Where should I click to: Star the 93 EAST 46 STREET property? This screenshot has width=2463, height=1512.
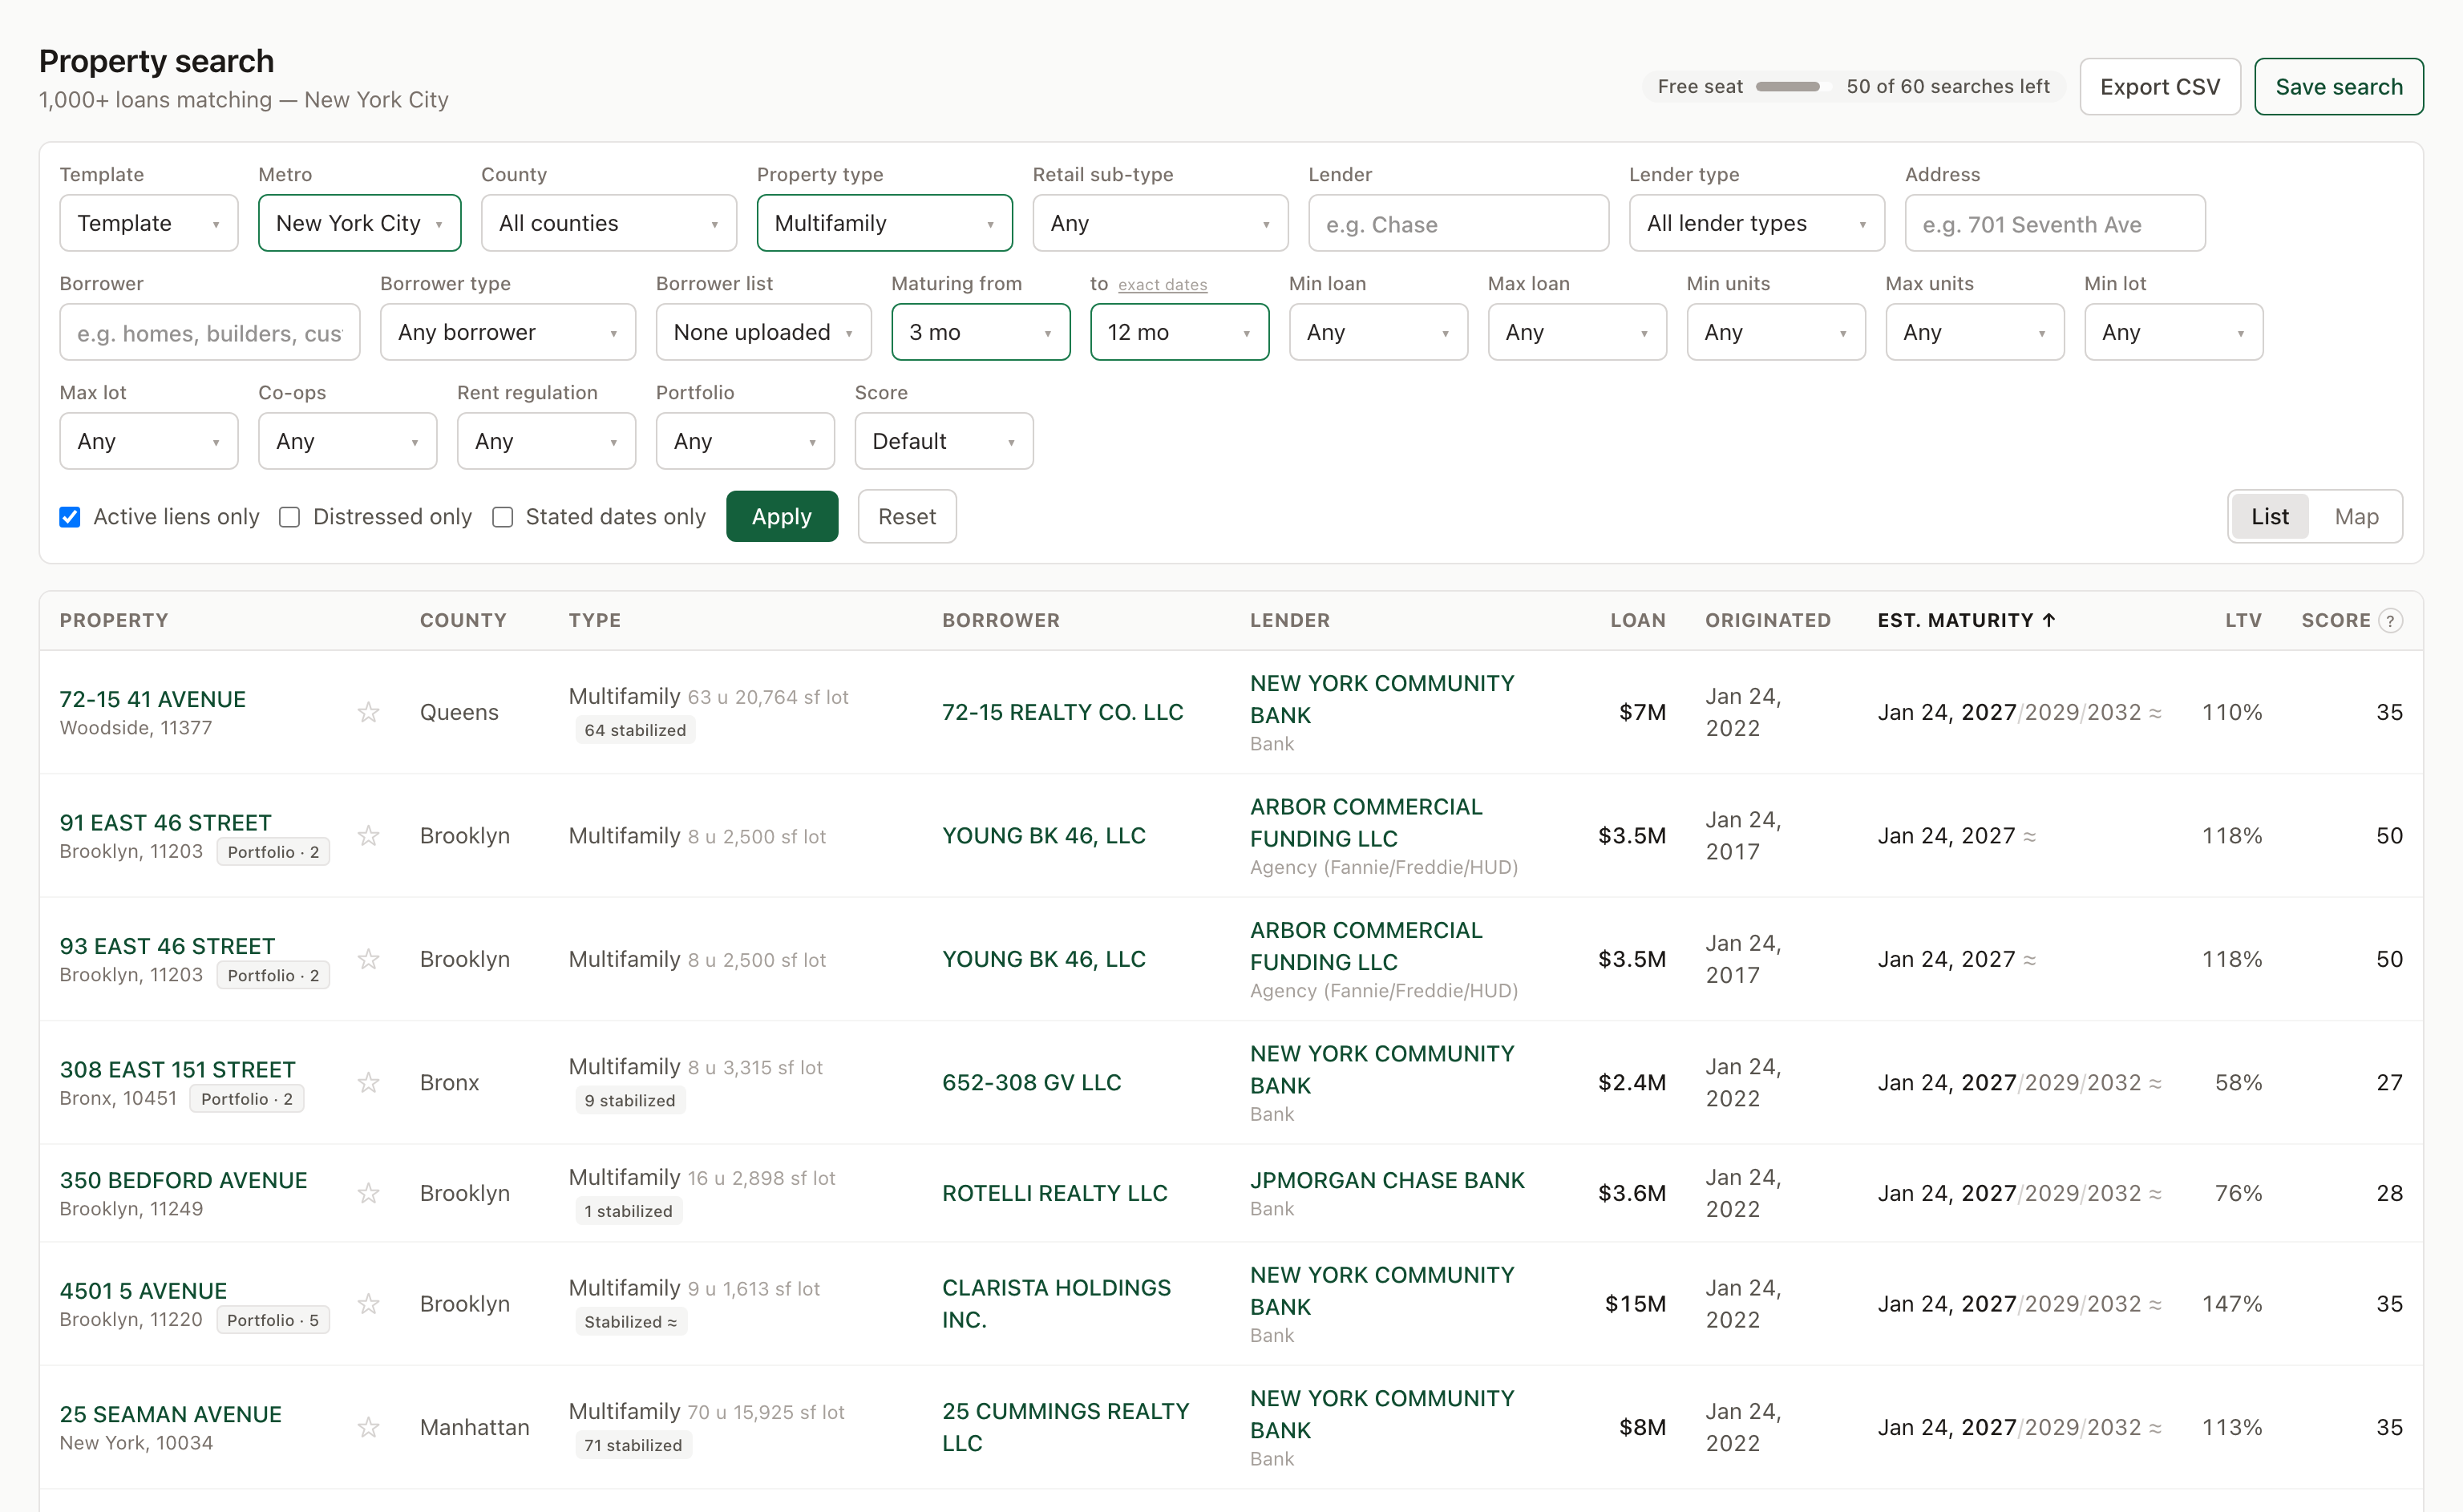tap(368, 959)
